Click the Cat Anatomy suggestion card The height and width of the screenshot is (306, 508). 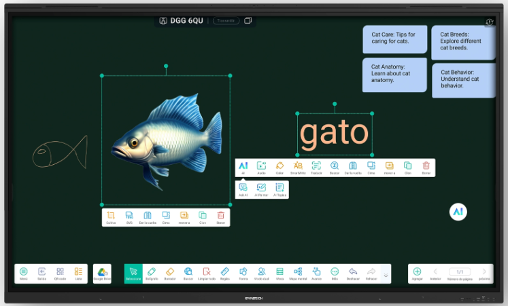point(394,73)
